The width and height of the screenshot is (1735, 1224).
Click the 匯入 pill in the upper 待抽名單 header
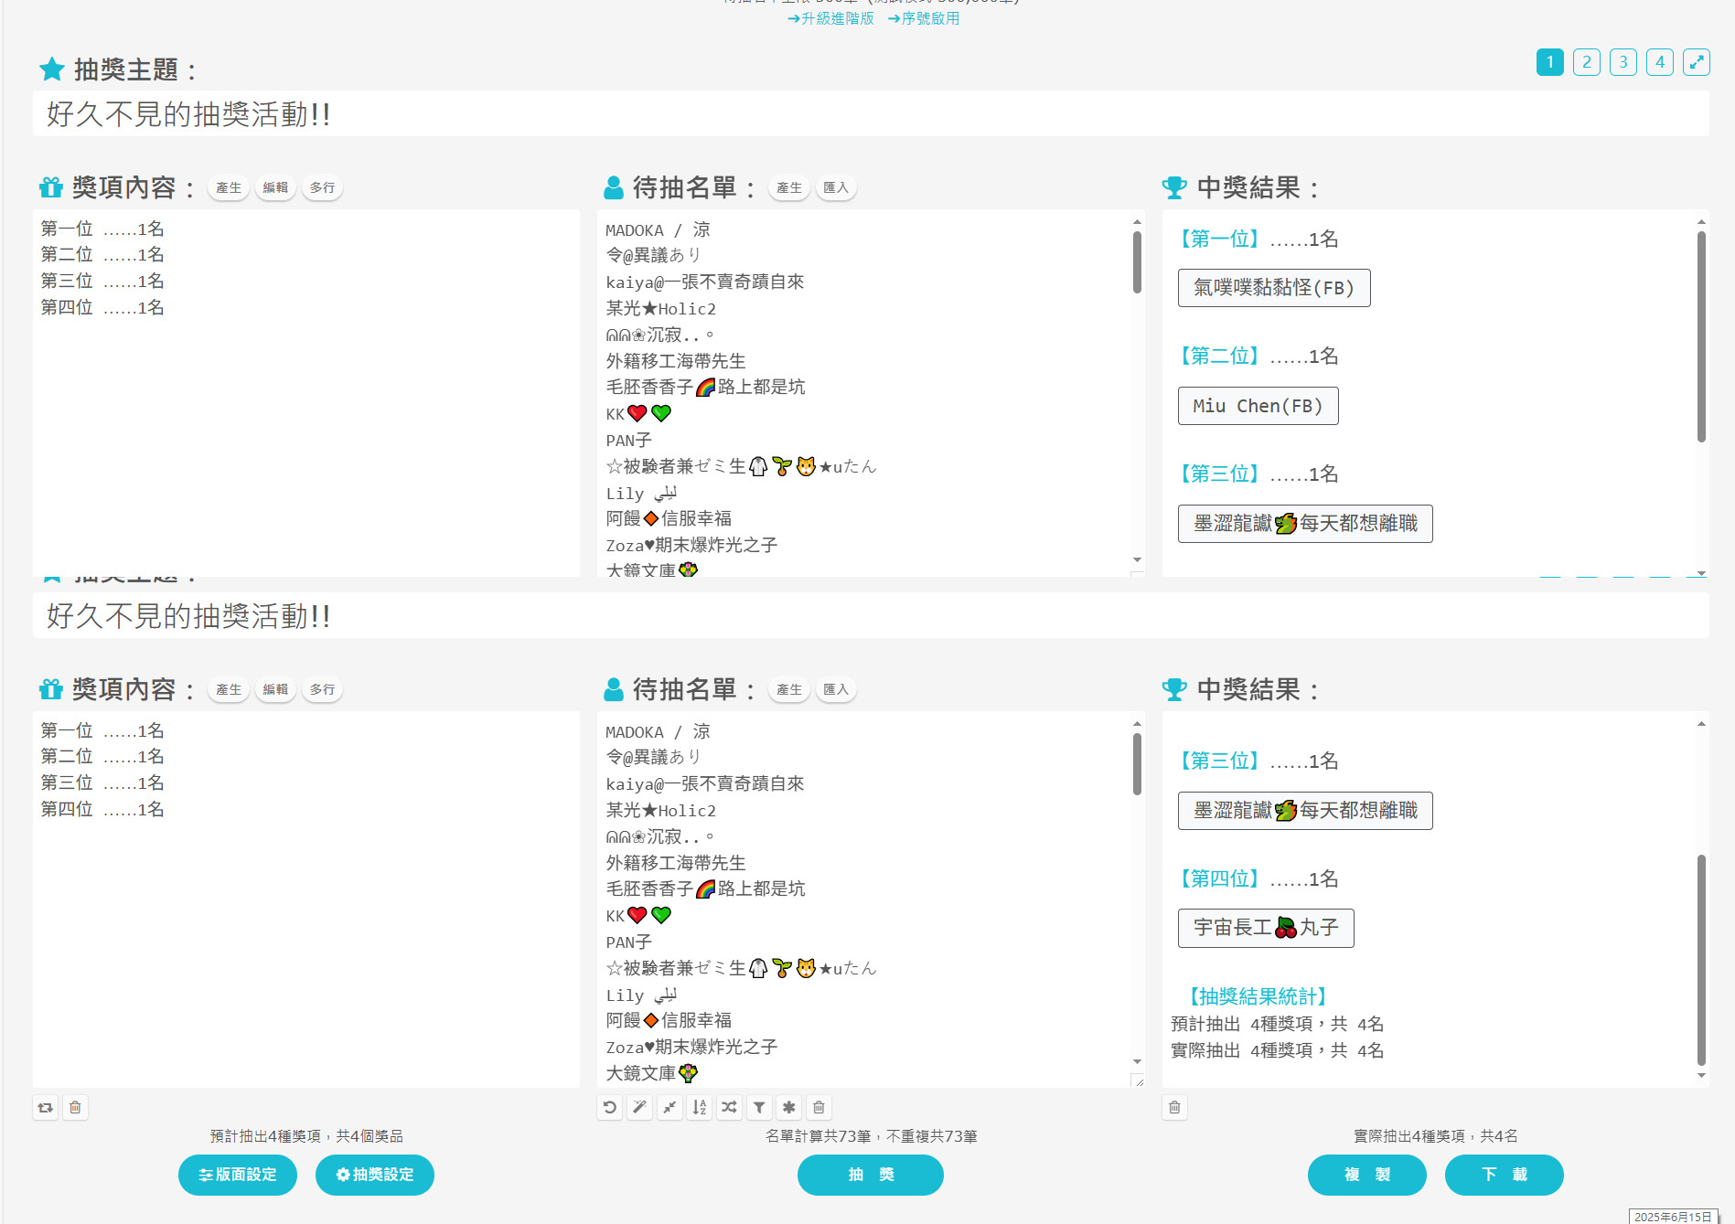click(836, 187)
